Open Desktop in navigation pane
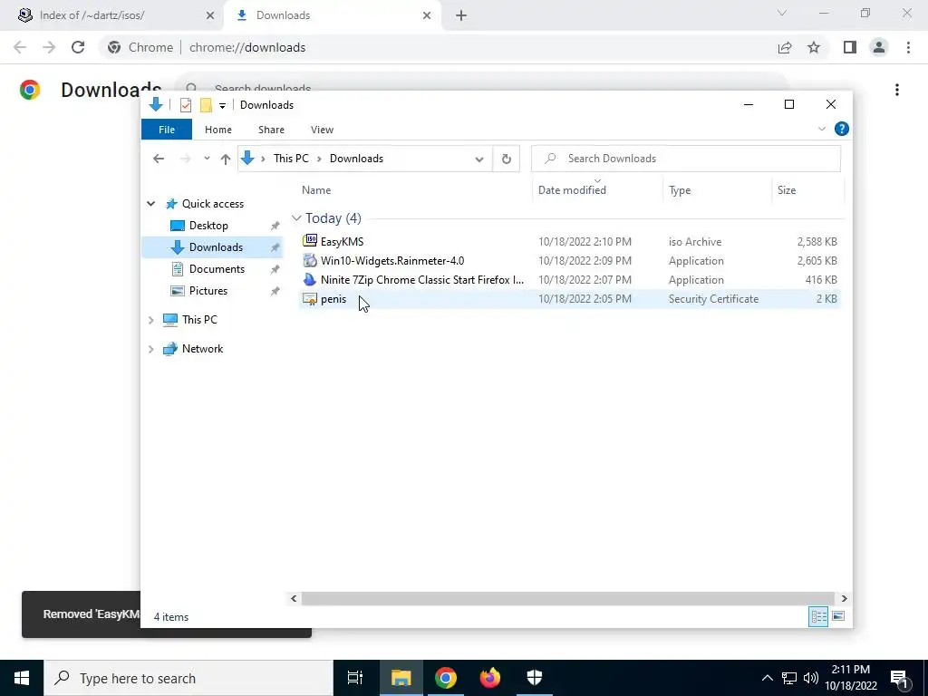 pos(208,226)
